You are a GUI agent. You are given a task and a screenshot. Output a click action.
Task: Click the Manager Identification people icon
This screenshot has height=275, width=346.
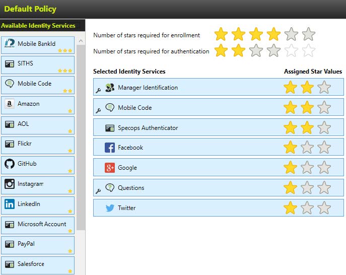pyautogui.click(x=110, y=88)
